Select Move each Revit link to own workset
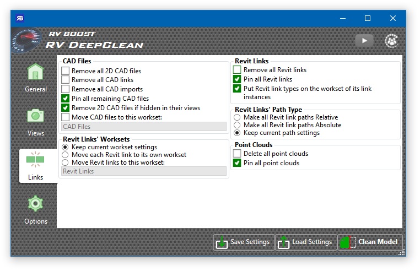 65,155
